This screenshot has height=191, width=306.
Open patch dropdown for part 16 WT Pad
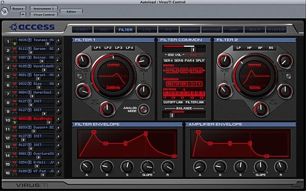coord(30,171)
